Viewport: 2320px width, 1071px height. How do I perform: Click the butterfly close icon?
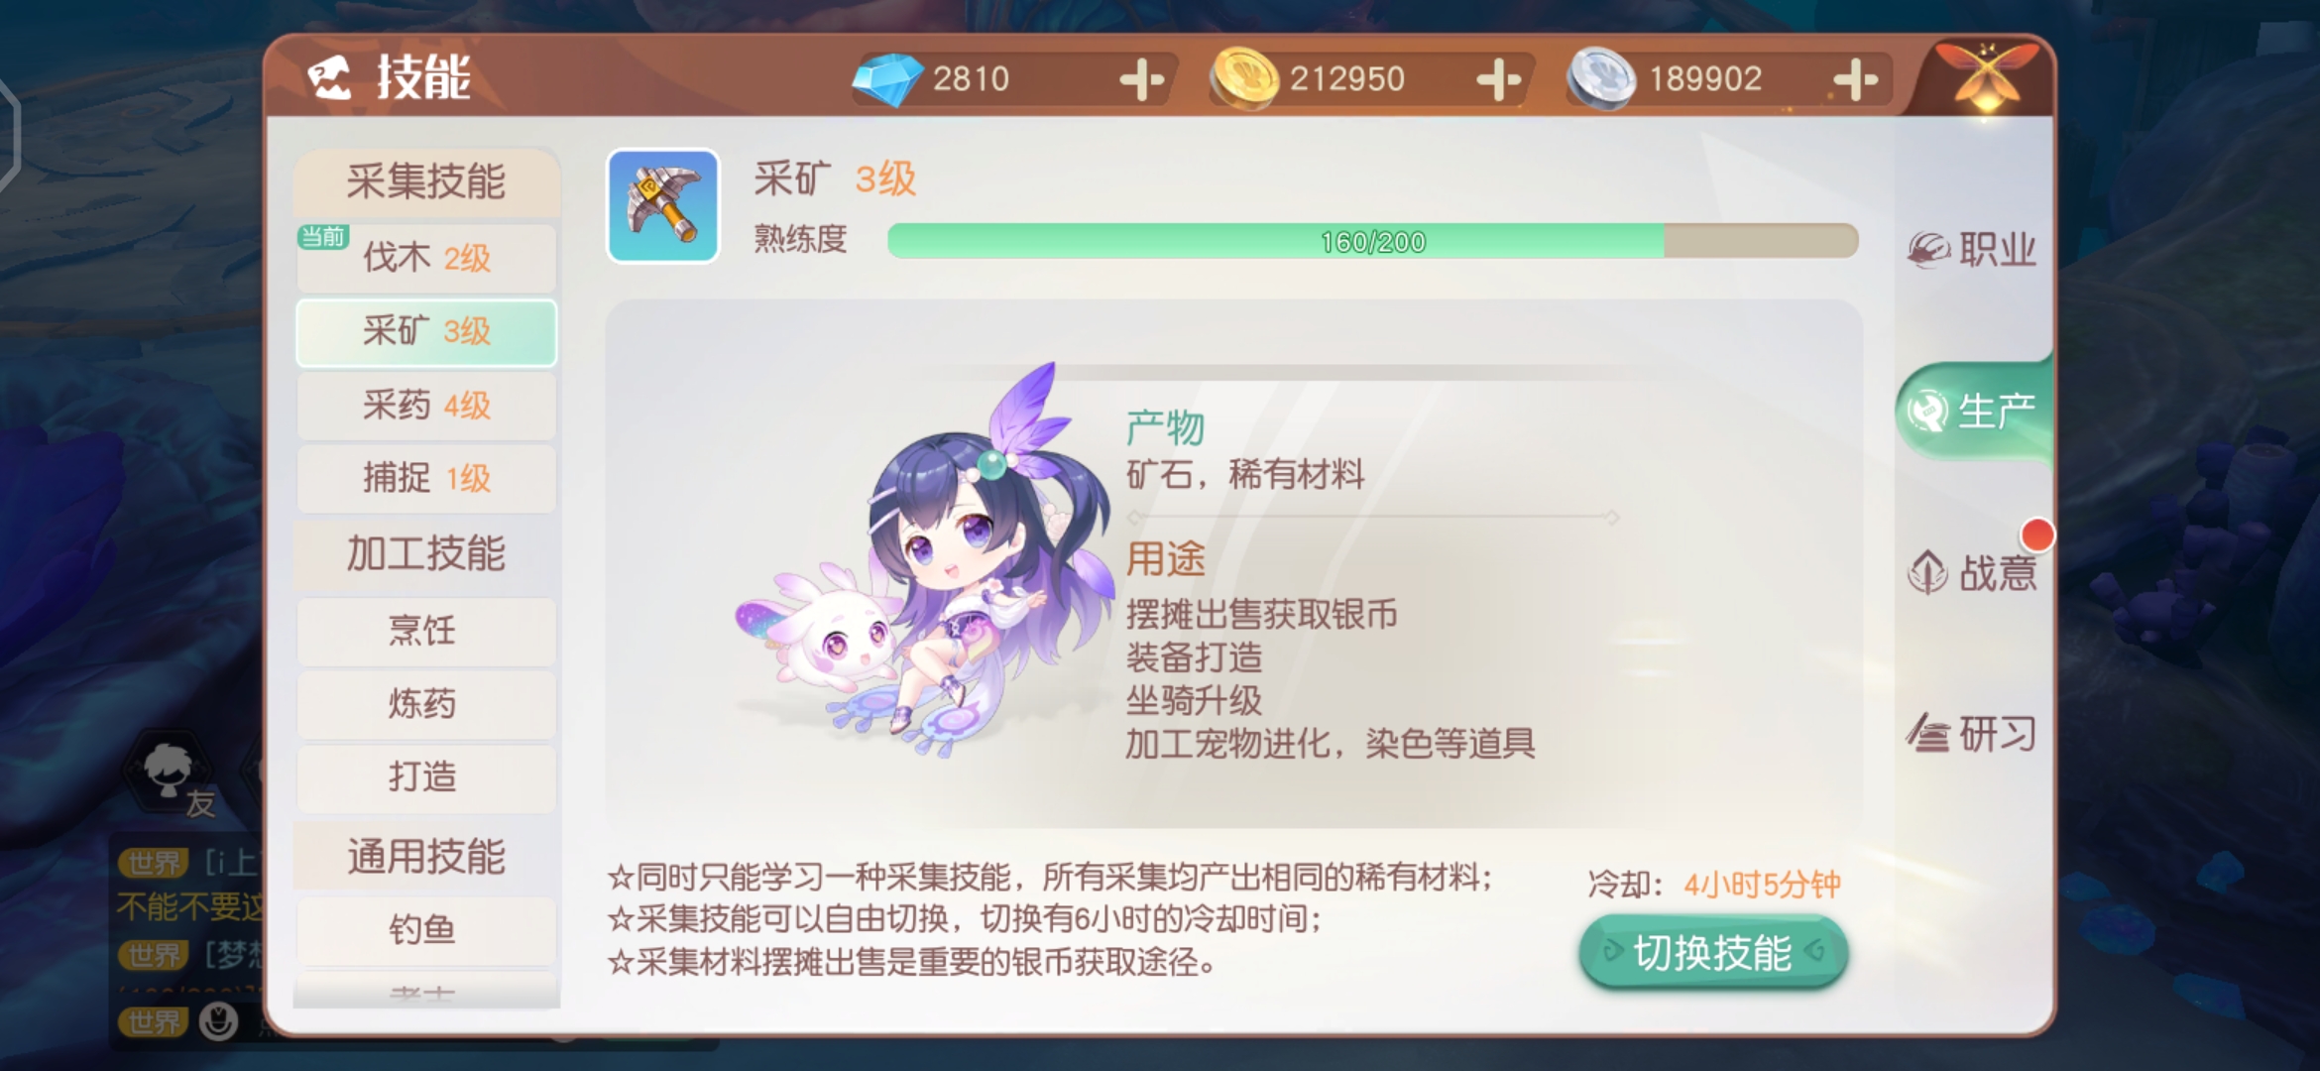coord(1986,79)
